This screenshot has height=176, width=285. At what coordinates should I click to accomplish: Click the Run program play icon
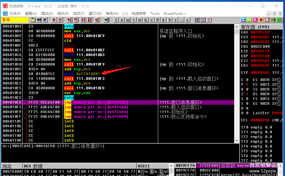tap(54, 20)
